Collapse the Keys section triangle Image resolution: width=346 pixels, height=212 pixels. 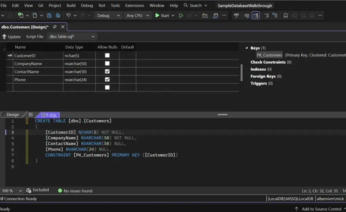(247, 48)
